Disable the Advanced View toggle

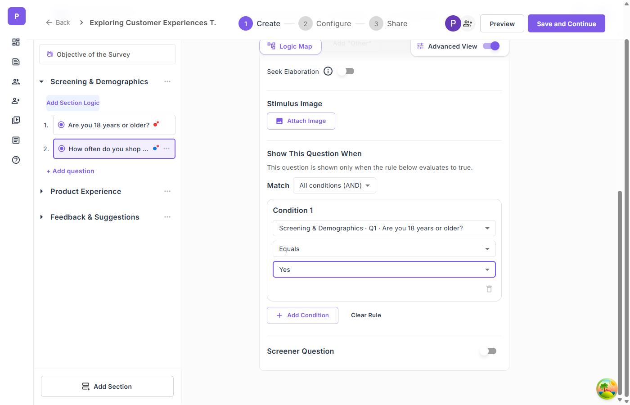click(x=491, y=46)
